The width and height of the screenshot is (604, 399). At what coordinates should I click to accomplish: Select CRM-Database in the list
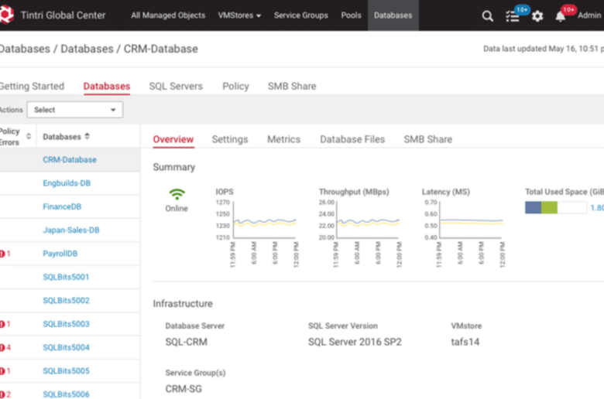click(x=70, y=159)
